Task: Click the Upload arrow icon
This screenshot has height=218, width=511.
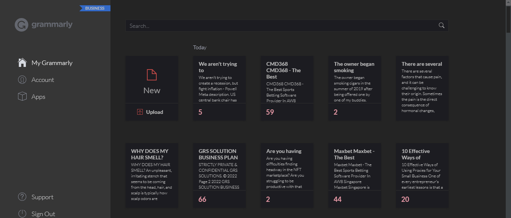Action: tap(140, 112)
